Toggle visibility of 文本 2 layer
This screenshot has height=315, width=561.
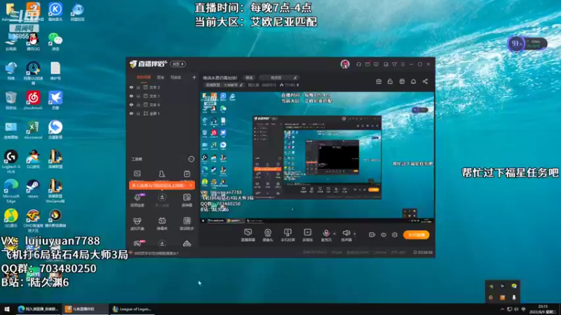(131, 87)
